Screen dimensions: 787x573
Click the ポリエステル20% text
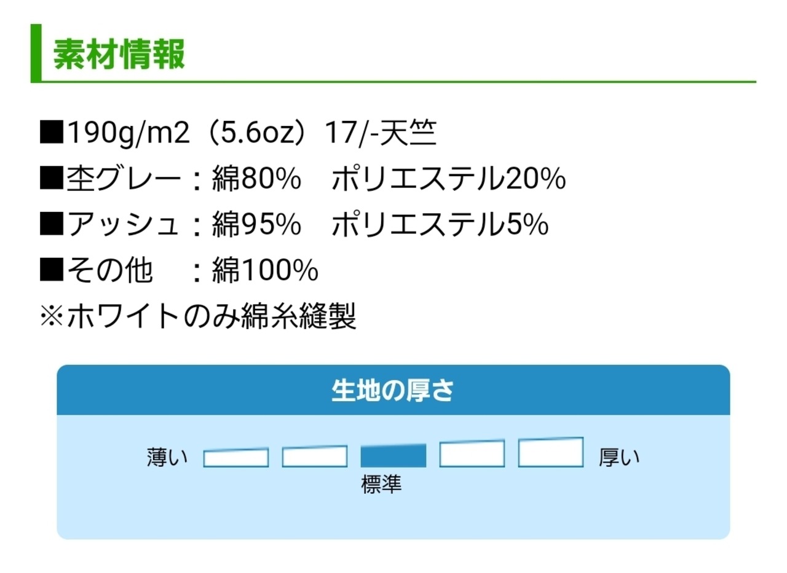pyautogui.click(x=449, y=179)
